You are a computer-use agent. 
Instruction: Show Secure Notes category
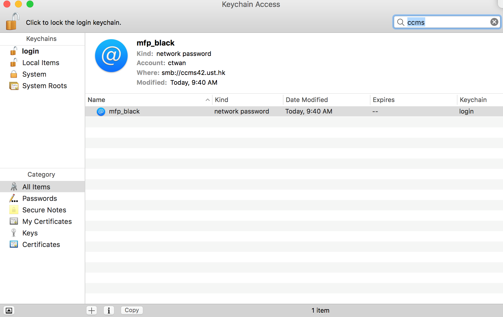[44, 210]
